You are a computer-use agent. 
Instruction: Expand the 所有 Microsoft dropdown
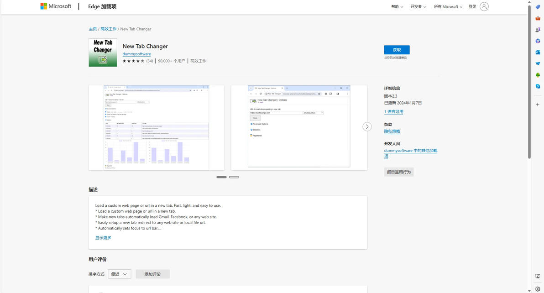(448, 6)
